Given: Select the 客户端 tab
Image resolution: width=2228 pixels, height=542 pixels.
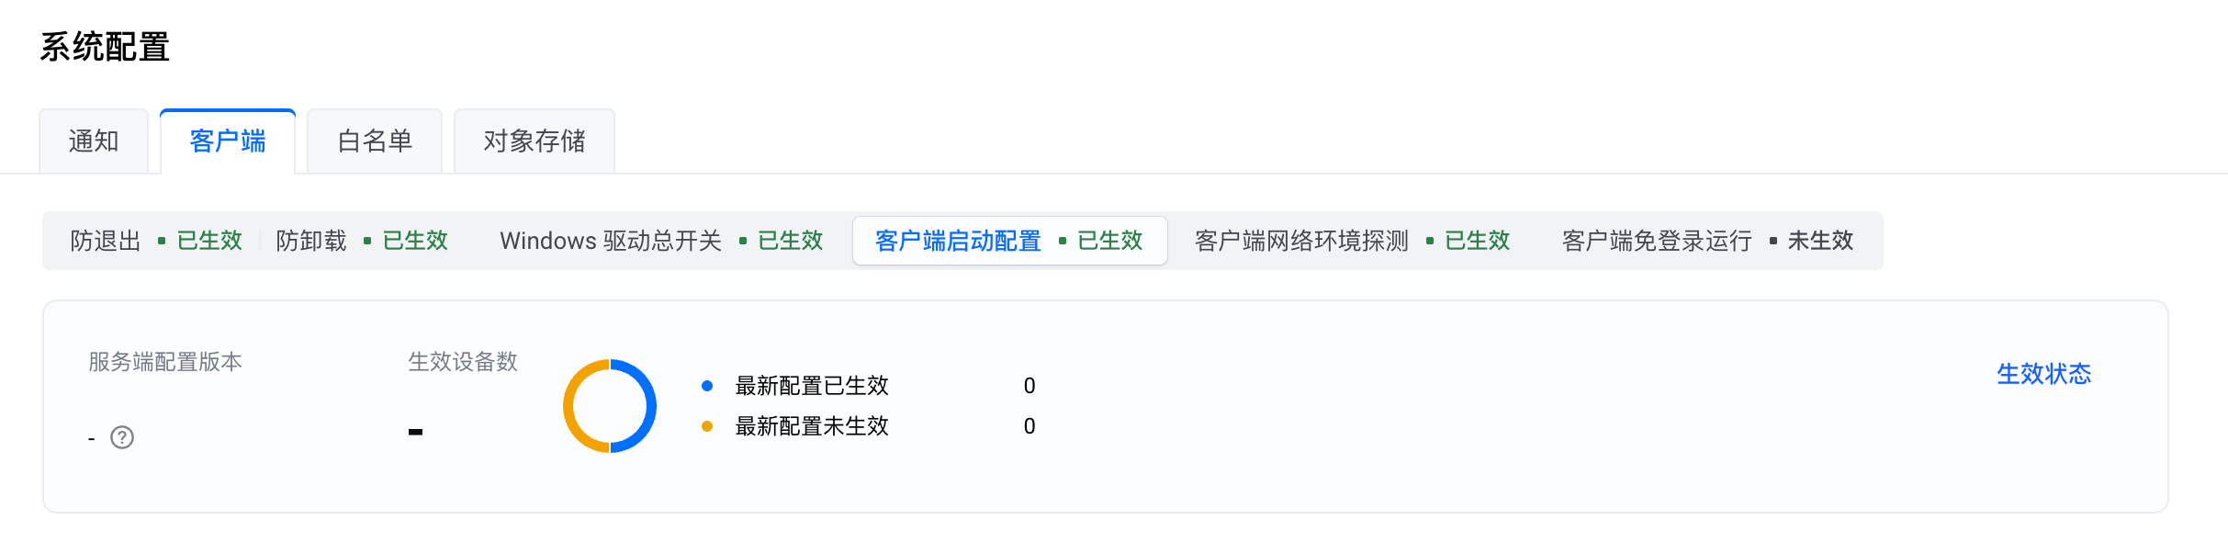Looking at the screenshot, I should (x=228, y=141).
